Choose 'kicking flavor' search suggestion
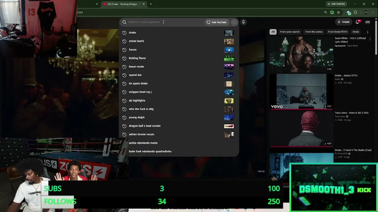 click(179, 58)
